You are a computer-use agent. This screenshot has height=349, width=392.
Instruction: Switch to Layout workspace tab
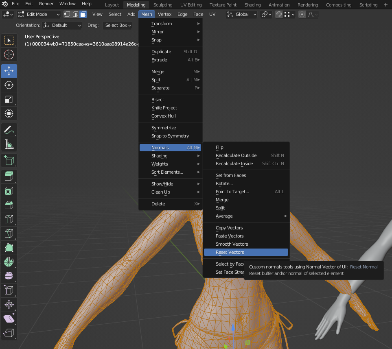click(112, 5)
